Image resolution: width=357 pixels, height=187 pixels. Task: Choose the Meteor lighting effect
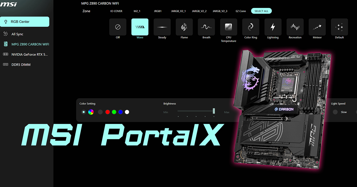(317, 27)
